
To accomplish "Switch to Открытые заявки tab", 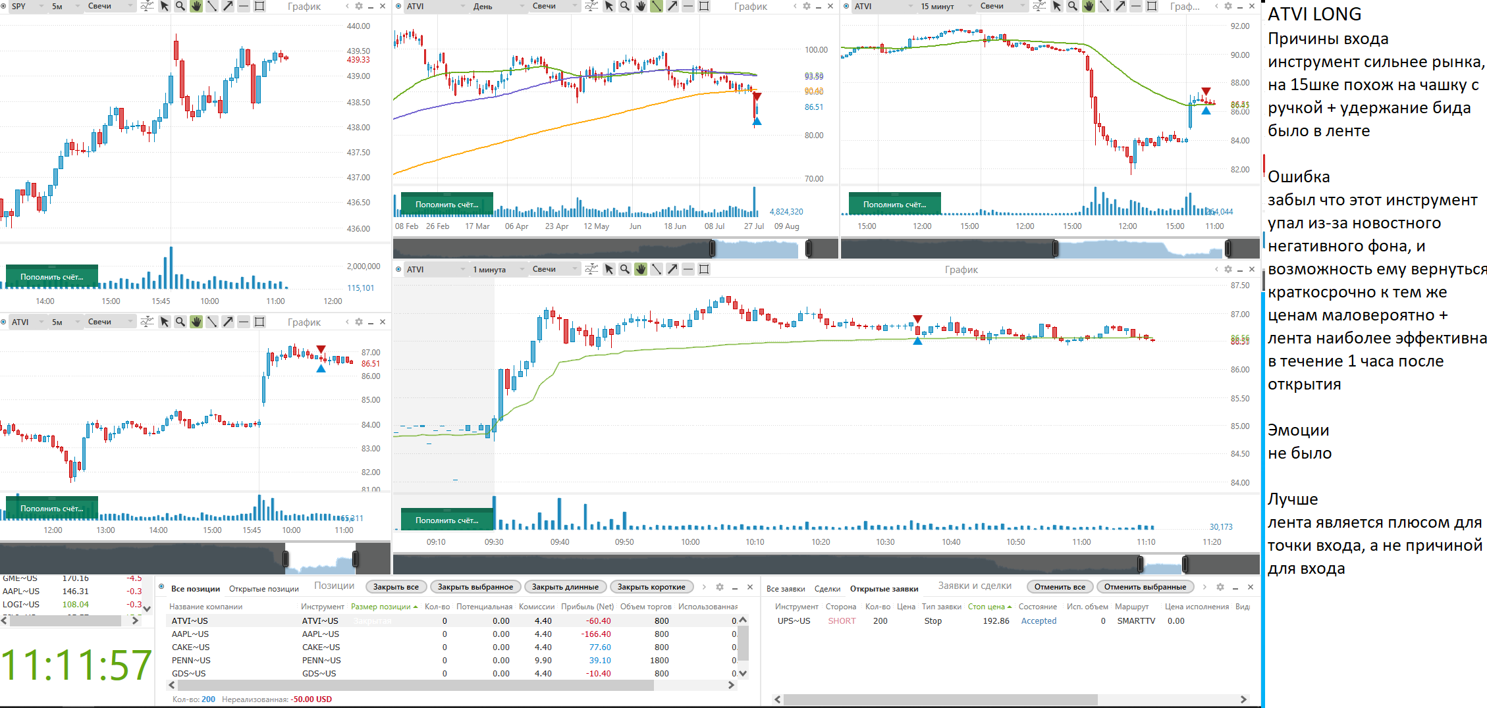I will [x=884, y=588].
